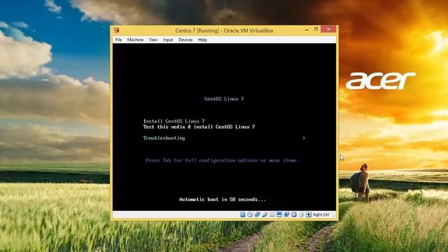
Task: Click "Press Tab for full configuration options" hint
Action: coord(223,160)
